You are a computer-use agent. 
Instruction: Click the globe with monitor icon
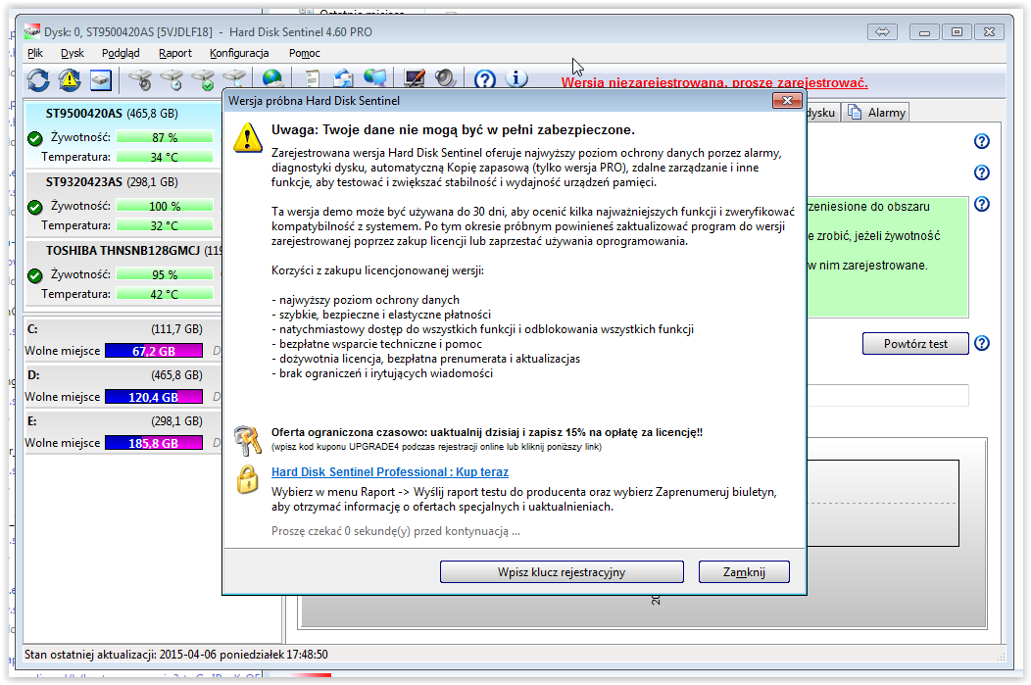click(x=375, y=78)
